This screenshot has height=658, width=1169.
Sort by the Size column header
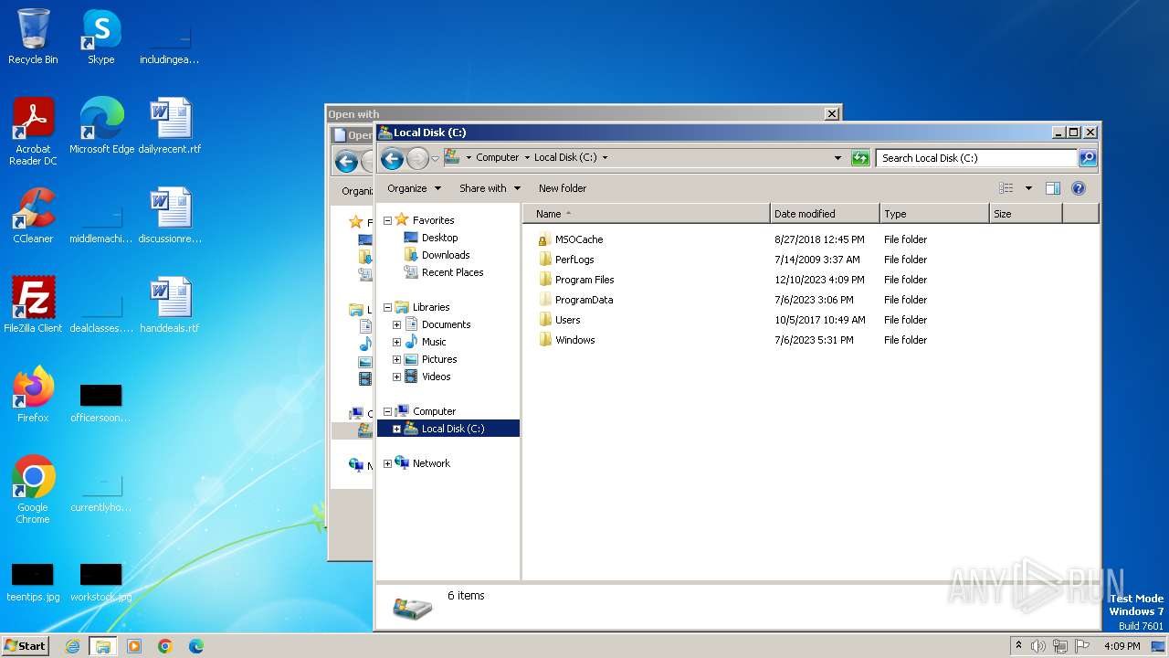click(1026, 214)
